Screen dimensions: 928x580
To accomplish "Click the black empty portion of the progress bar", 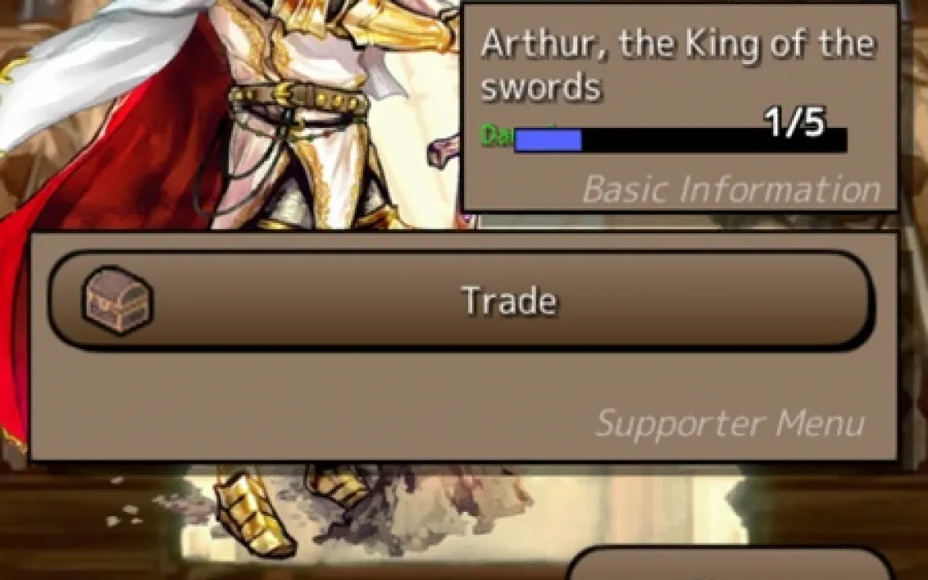I will 714,141.
